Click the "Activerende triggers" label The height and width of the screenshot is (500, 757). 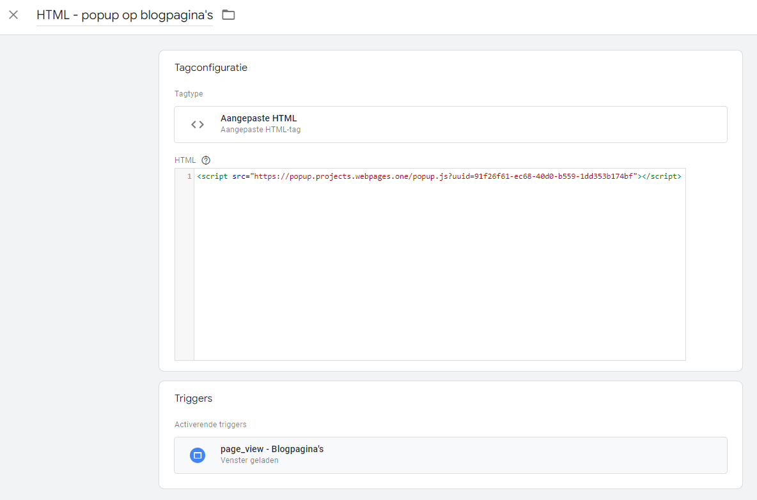[210, 425]
